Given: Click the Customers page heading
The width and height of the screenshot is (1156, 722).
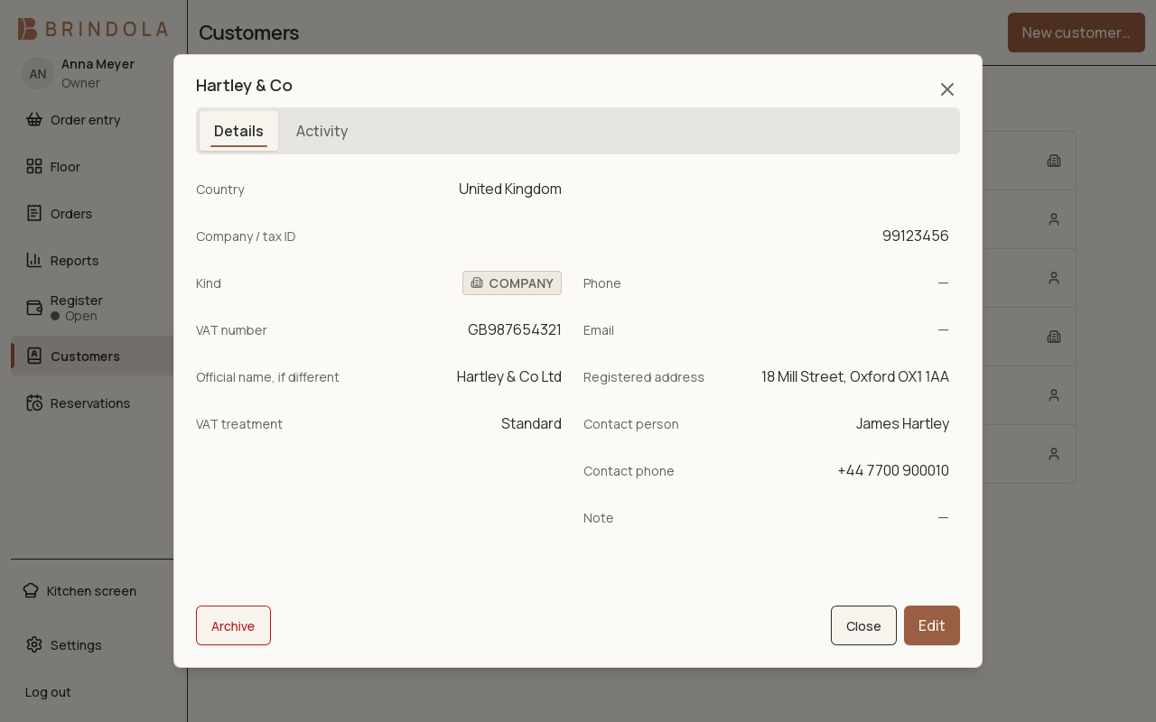Looking at the screenshot, I should point(248,32).
